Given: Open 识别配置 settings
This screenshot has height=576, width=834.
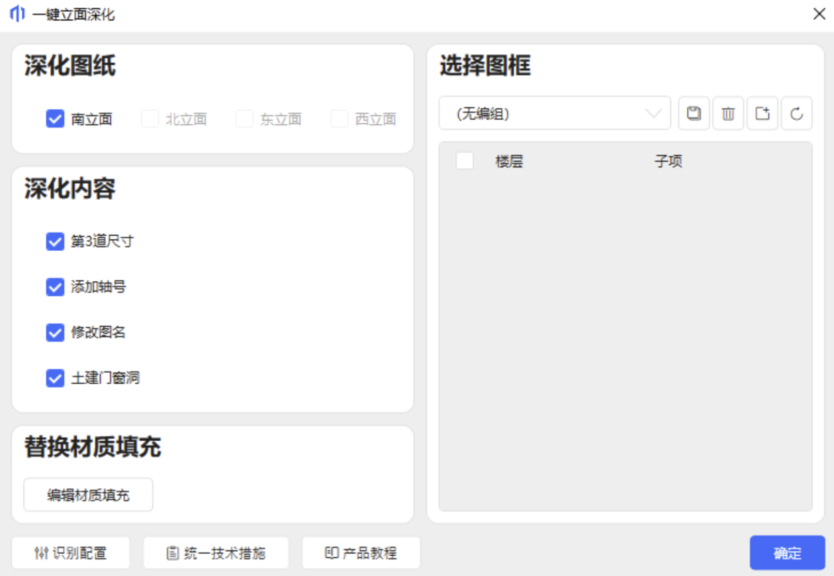Looking at the screenshot, I should pos(70,553).
